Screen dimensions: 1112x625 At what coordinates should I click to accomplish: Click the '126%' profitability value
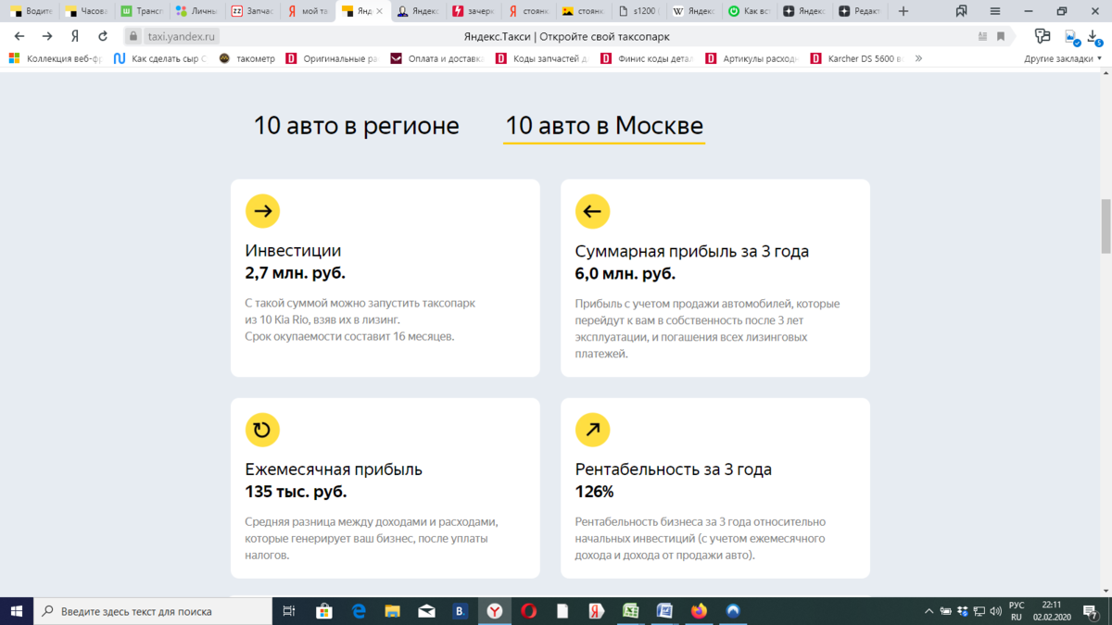(x=594, y=492)
